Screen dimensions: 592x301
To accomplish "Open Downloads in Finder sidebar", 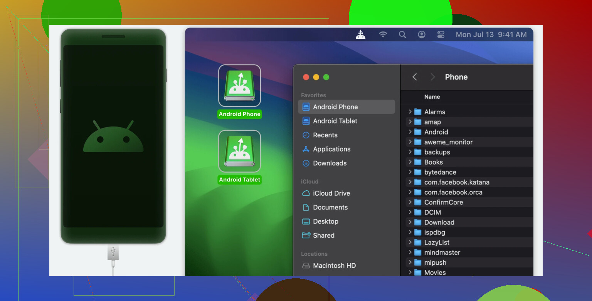I will coord(346,163).
